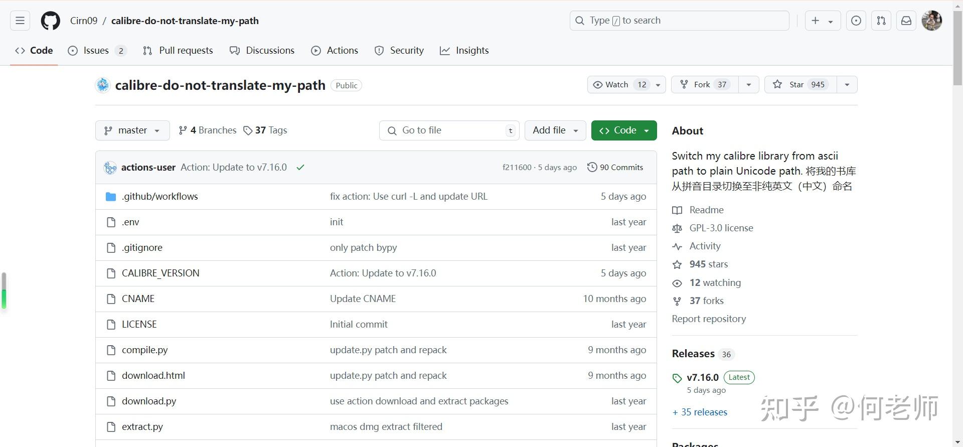
Task: Open pull requests shortcut icon in header
Action: click(881, 21)
